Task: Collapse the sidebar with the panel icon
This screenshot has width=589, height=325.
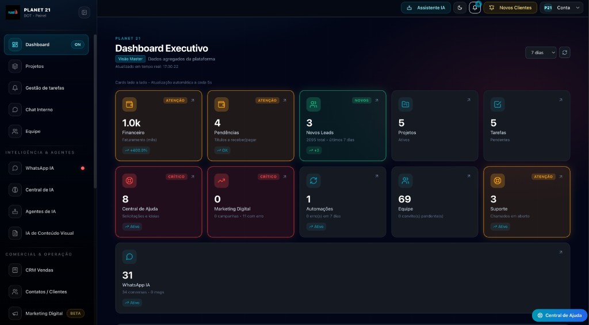Action: click(x=84, y=12)
